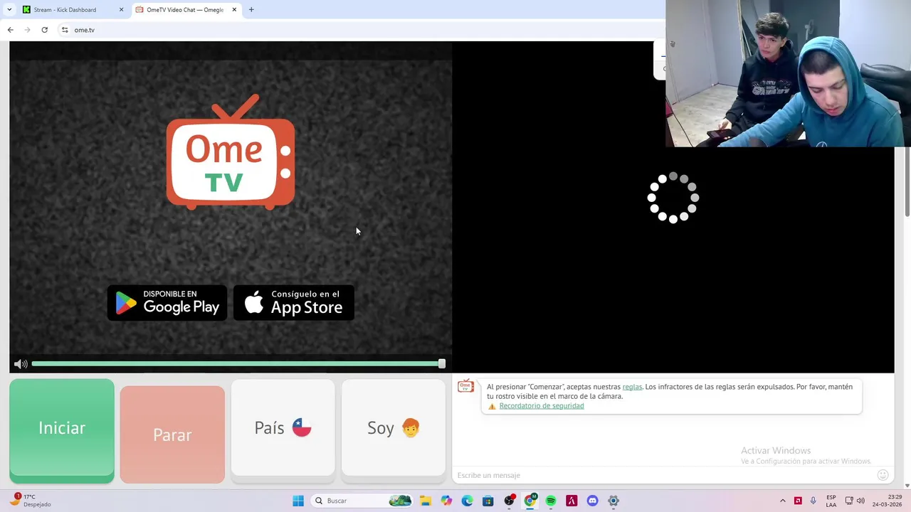Focus the Escribe un mensaje field
The height and width of the screenshot is (512, 911).
pyautogui.click(x=665, y=475)
